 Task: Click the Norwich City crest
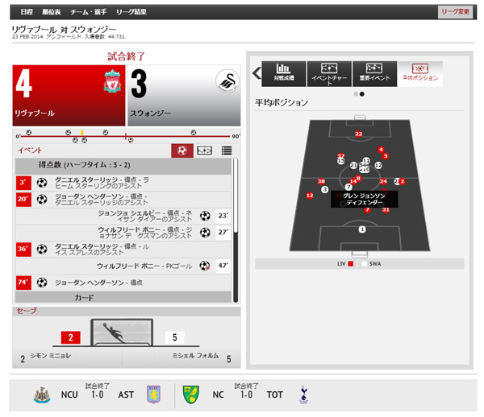(190, 395)
